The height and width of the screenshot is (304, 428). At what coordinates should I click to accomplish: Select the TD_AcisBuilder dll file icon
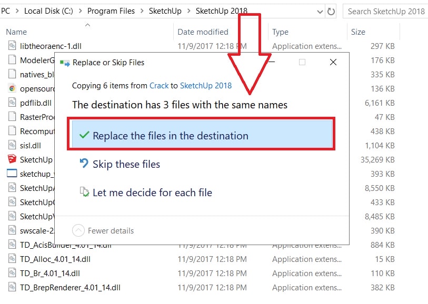pos(12,244)
